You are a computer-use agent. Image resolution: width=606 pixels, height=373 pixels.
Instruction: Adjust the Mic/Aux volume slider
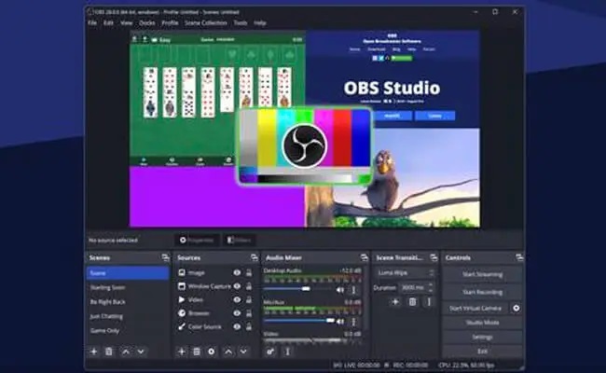coord(298,320)
